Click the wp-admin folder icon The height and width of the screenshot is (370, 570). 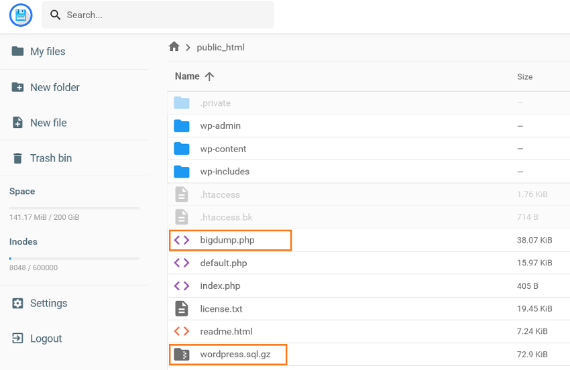(x=182, y=126)
